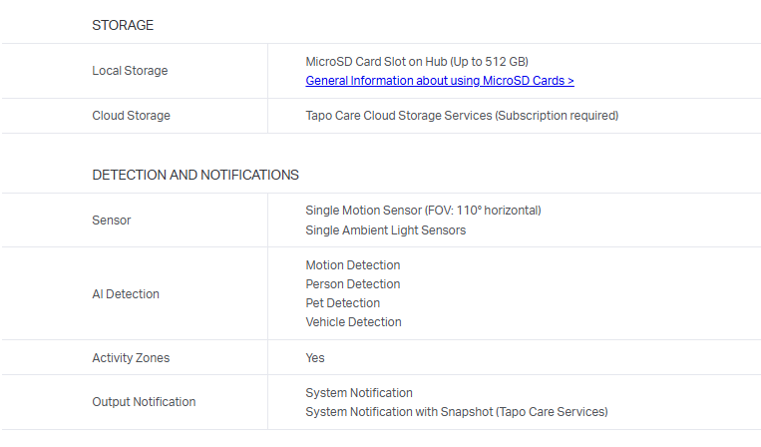
Task: Click the AI Detection row label
Action: point(126,293)
